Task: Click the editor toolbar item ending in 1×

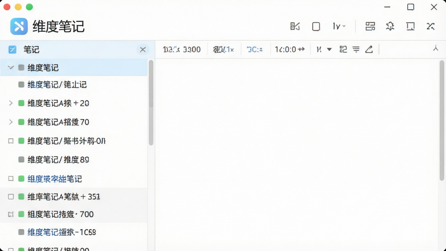Action: [x=223, y=50]
